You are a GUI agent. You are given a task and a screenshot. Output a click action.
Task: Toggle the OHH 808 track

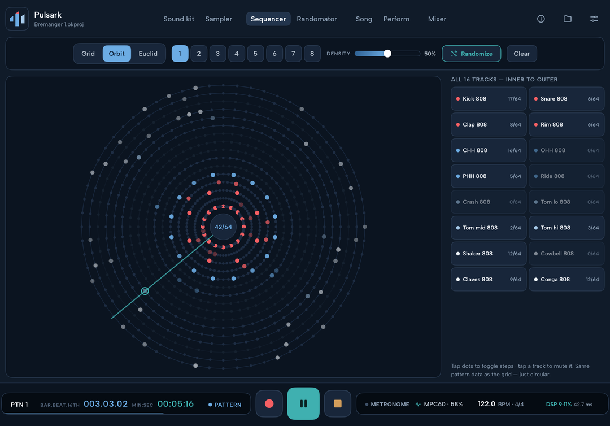click(x=567, y=150)
